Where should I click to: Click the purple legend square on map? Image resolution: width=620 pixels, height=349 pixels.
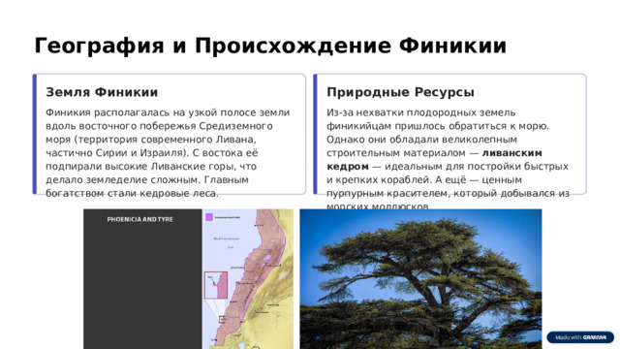tap(209, 217)
